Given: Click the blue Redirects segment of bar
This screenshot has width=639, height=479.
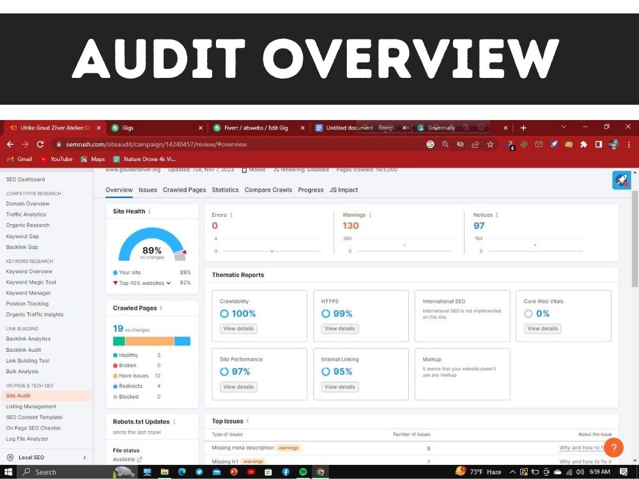Looking at the screenshot, I should [182, 341].
